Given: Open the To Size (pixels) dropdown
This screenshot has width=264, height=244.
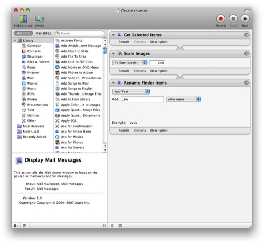Looking at the screenshot, I should point(130,63).
